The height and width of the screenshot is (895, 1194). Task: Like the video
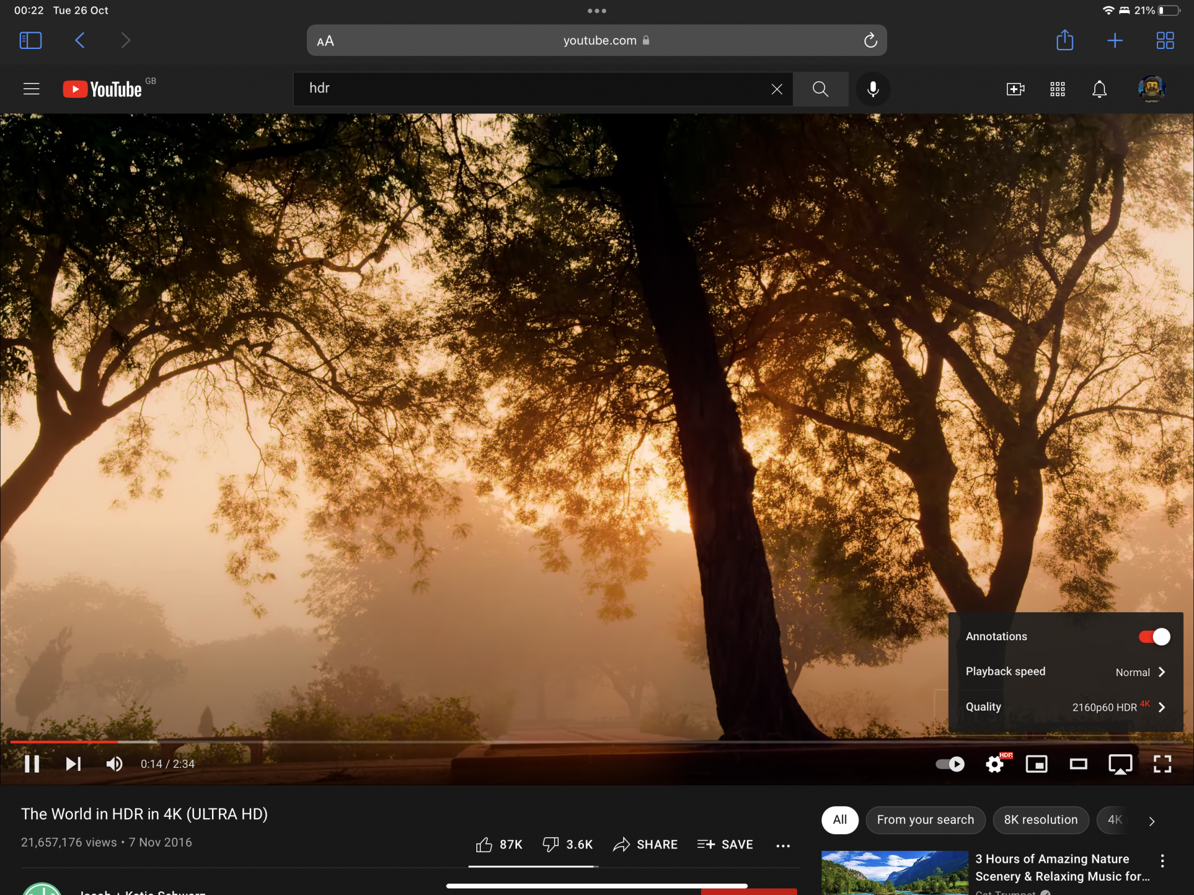tap(499, 845)
